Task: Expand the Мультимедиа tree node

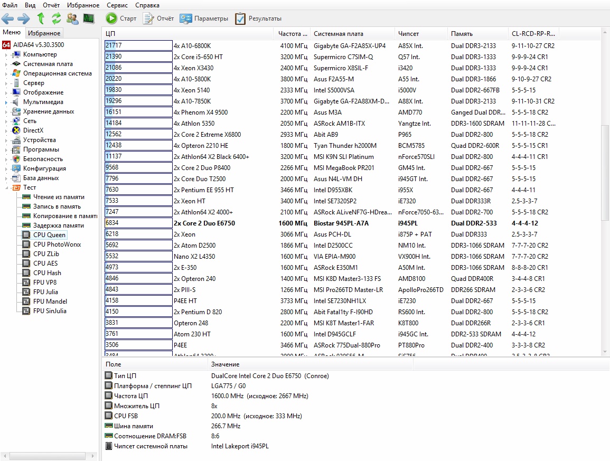Action: coord(6,102)
